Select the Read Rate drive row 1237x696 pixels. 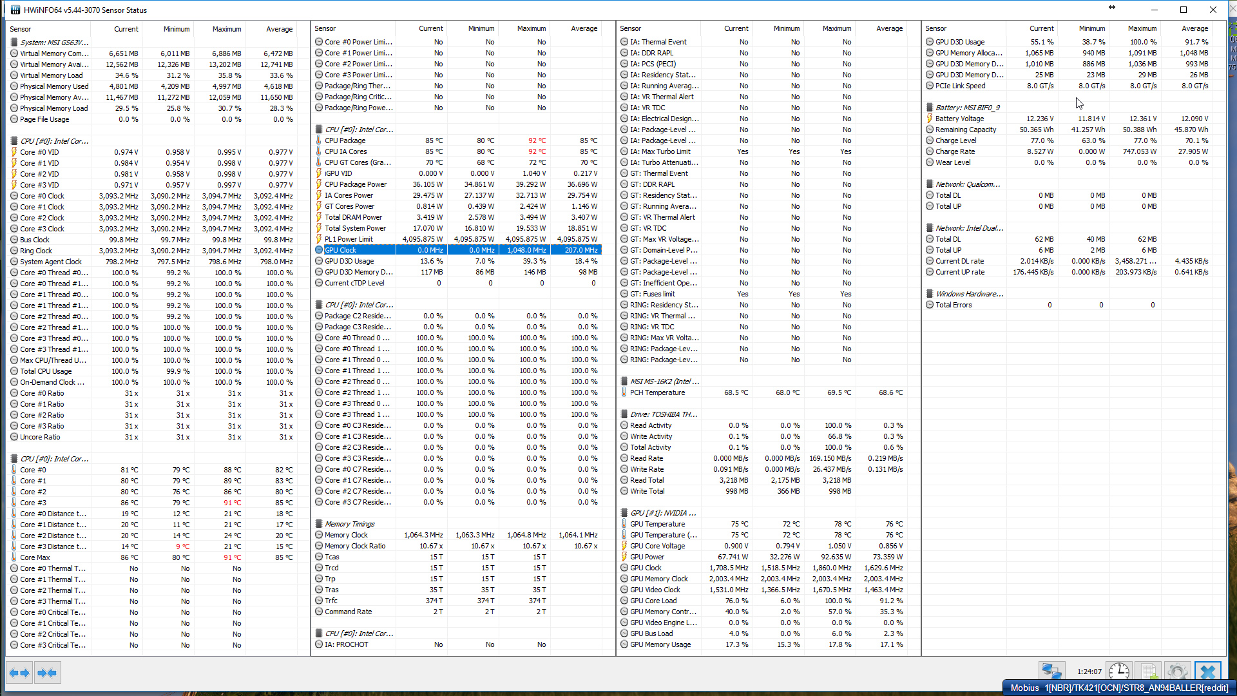pos(763,458)
